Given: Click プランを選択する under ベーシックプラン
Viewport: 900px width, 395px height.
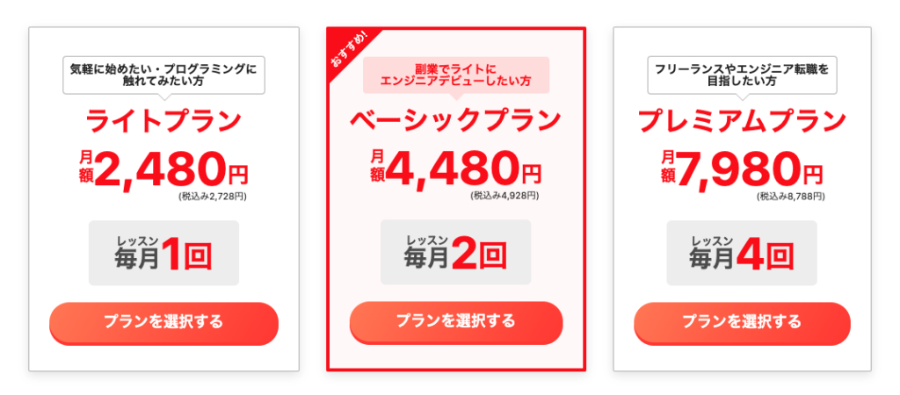Looking at the screenshot, I should (456, 323).
